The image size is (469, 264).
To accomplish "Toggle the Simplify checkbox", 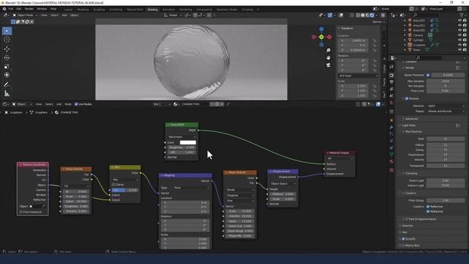I will [403, 239].
